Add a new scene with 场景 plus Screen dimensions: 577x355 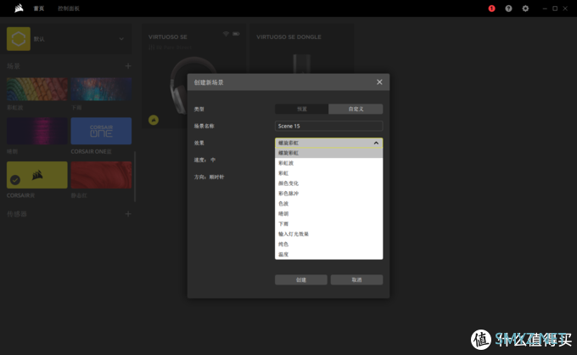(x=128, y=66)
